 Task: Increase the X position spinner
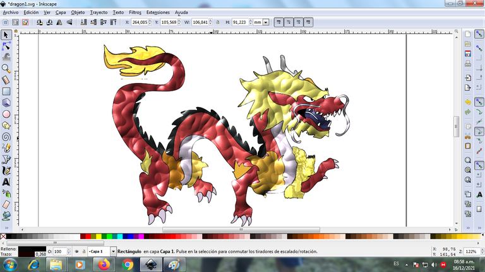[150, 21]
